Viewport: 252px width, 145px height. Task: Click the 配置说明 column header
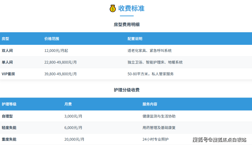click(135, 39)
